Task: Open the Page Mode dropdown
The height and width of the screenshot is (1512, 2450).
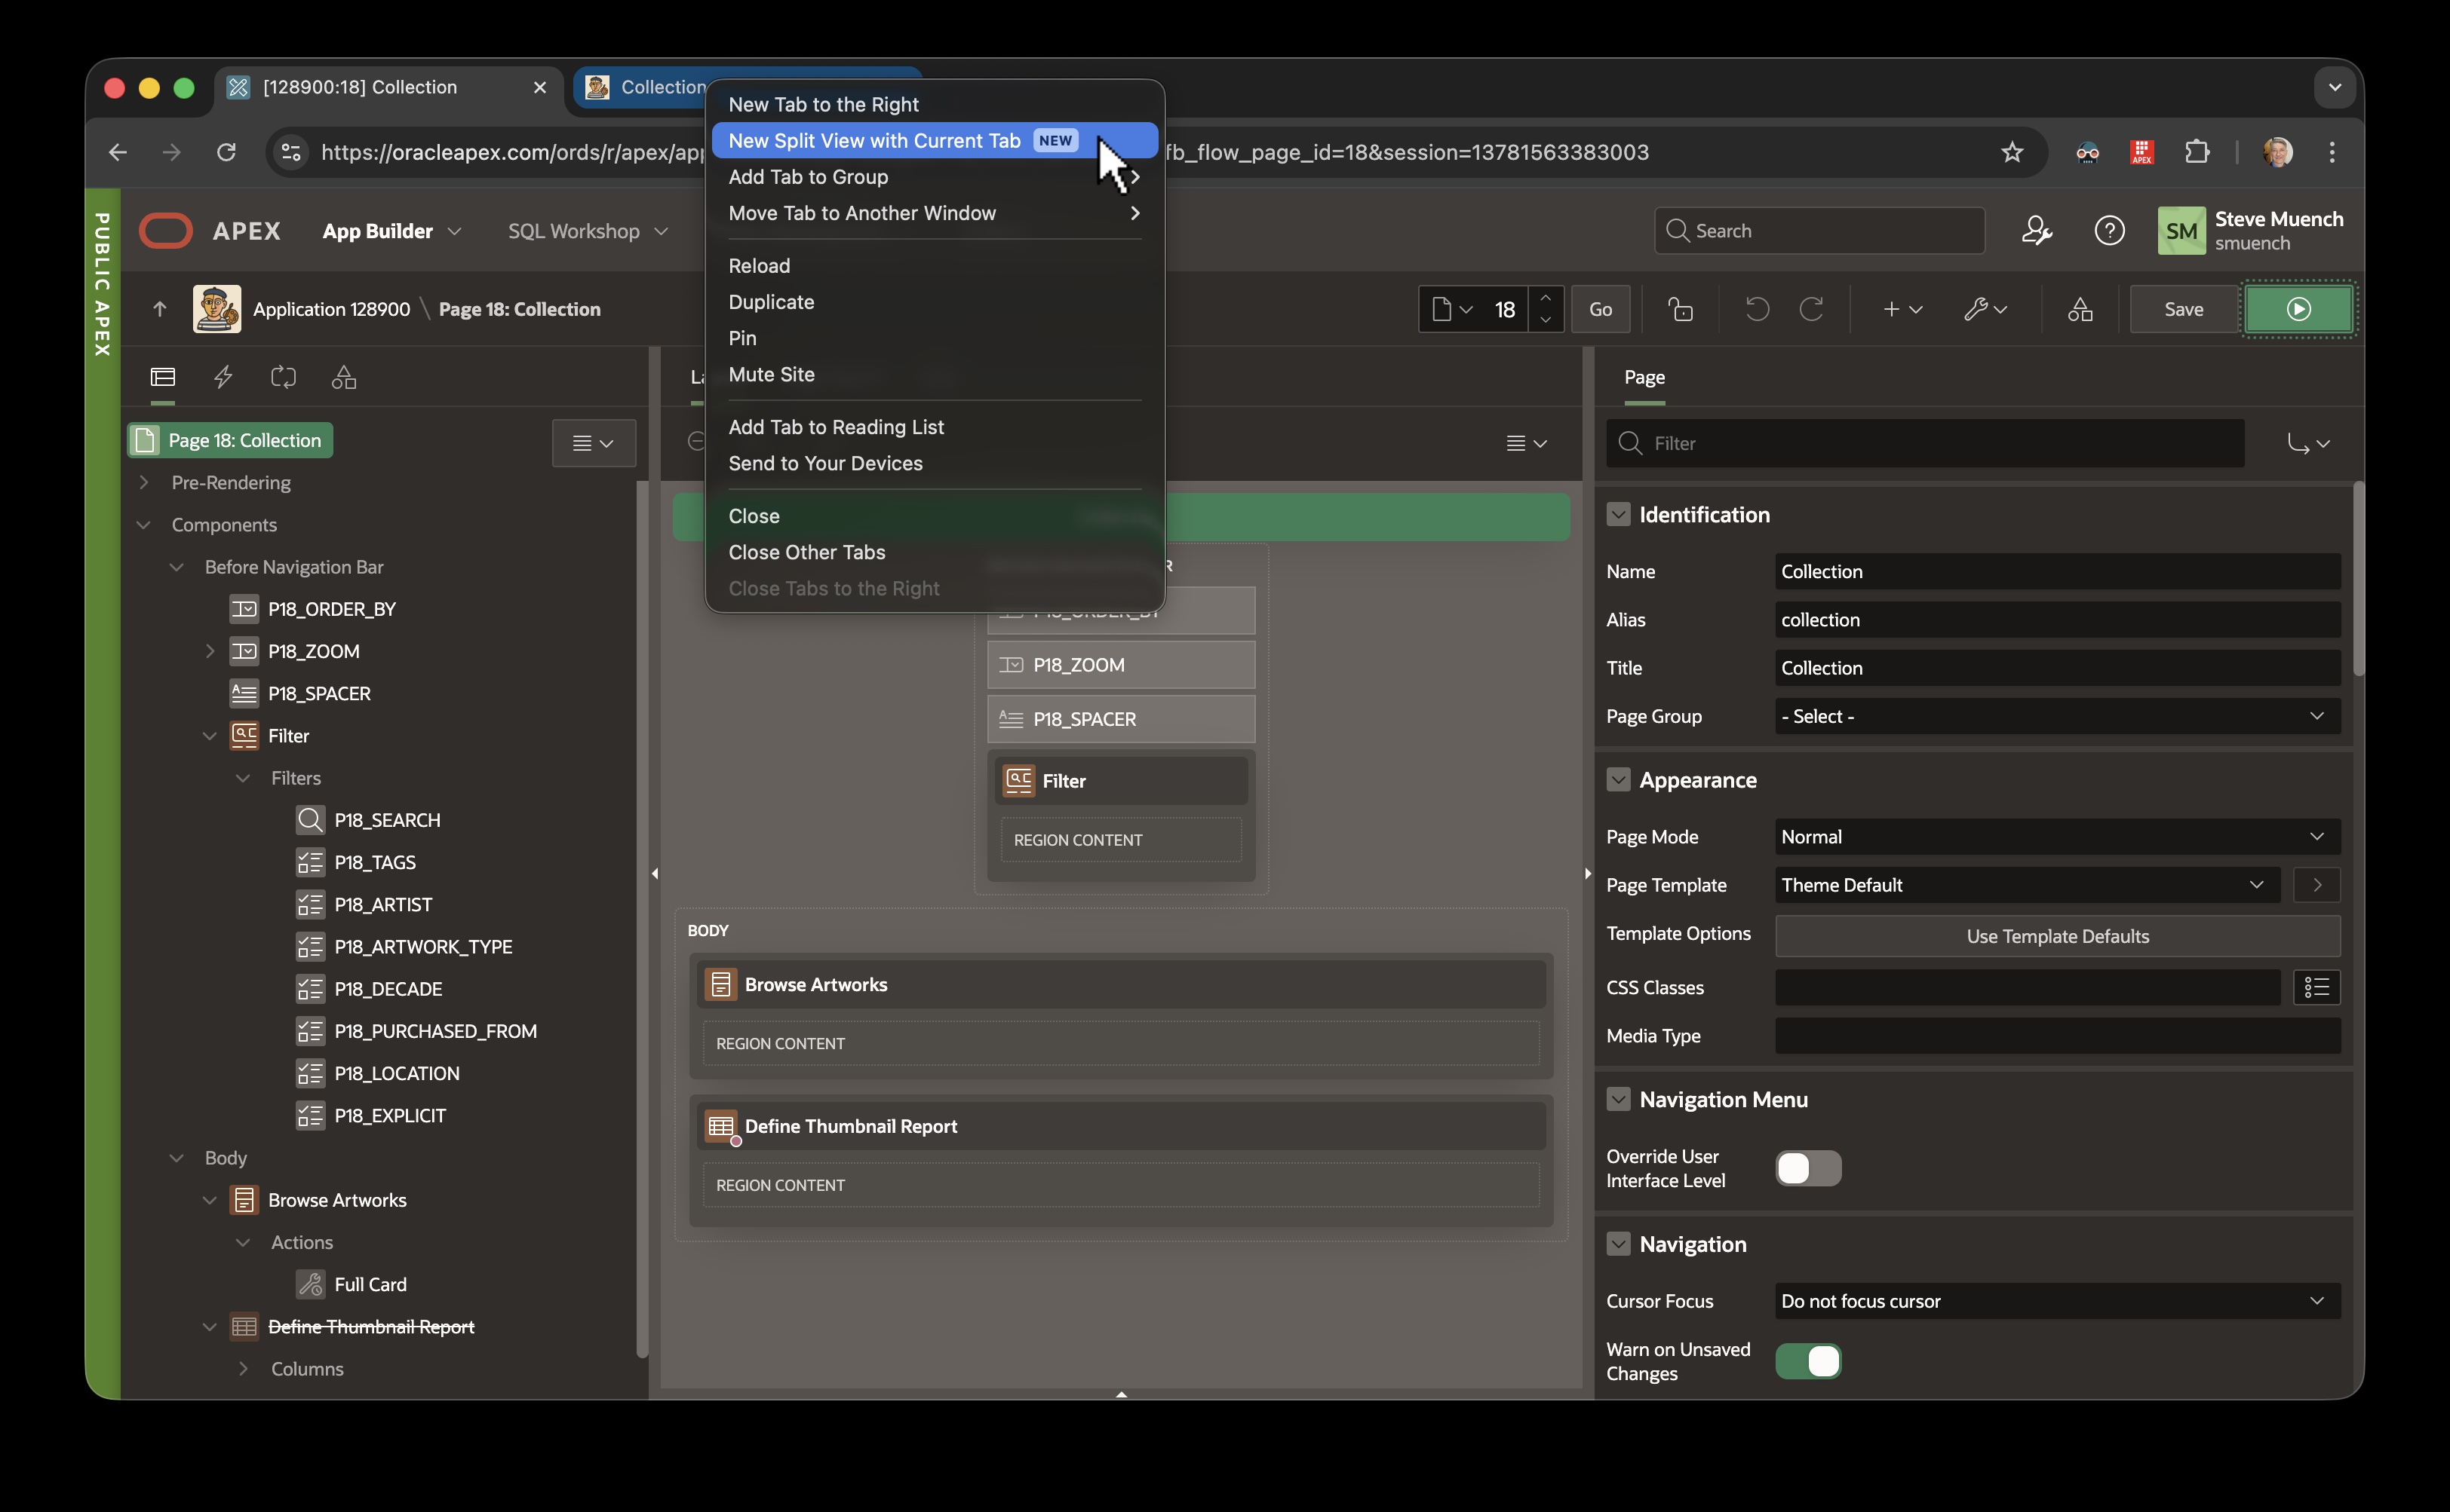Action: (2057, 836)
